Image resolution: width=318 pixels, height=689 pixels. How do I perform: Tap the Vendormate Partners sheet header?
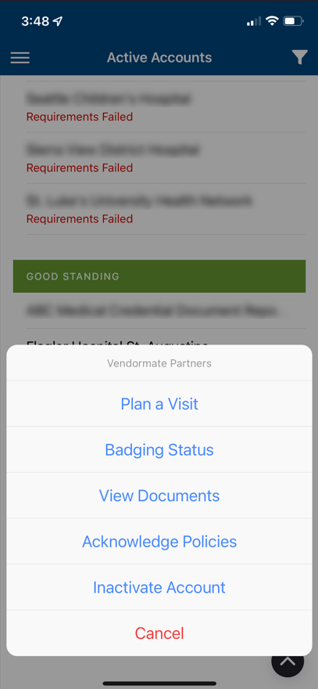coord(159,363)
